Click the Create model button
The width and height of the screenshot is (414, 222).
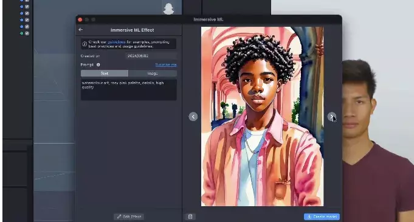click(x=322, y=217)
